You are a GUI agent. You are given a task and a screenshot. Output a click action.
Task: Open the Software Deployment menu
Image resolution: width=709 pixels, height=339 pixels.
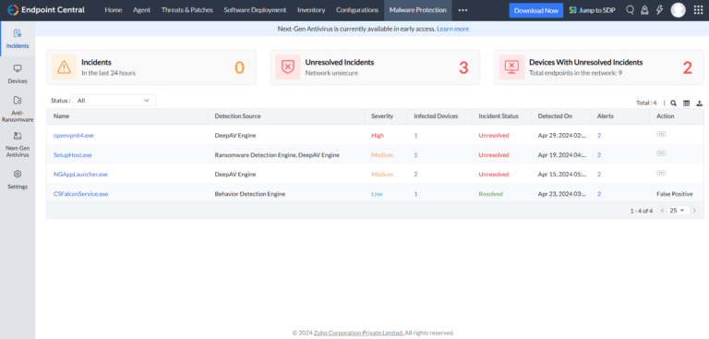point(255,10)
